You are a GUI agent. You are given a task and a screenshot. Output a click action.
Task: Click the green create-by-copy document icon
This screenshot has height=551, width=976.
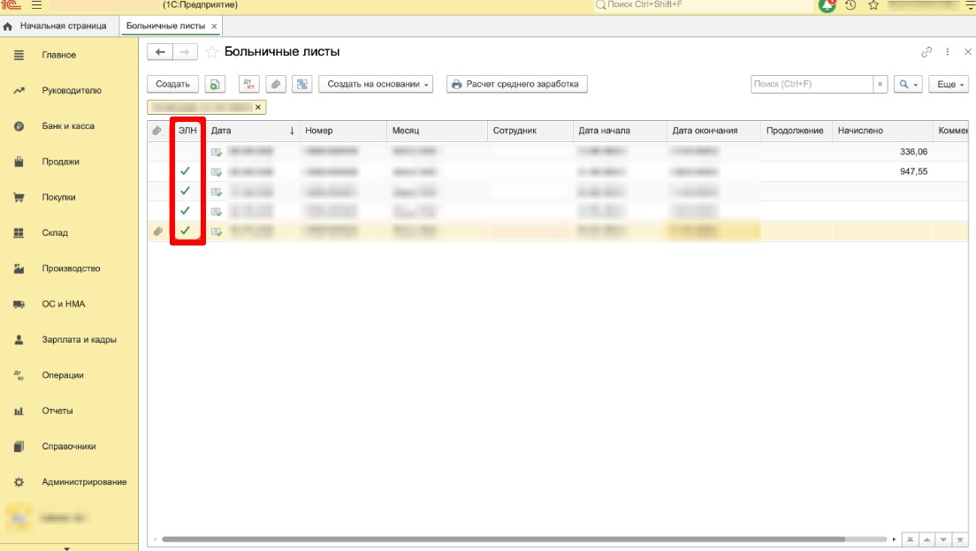(215, 85)
